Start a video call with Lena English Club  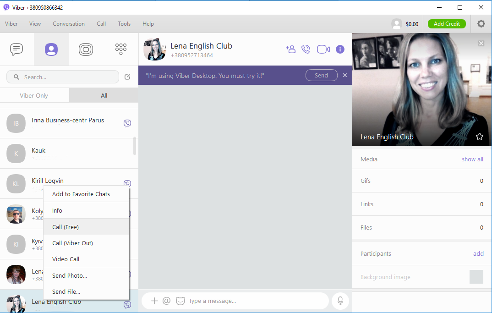point(323,49)
